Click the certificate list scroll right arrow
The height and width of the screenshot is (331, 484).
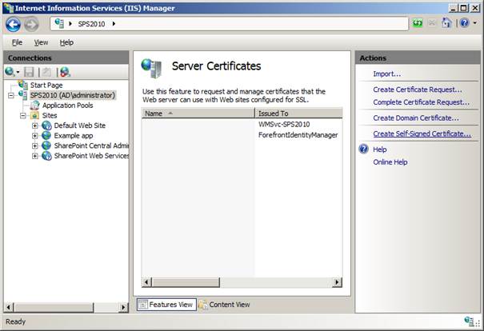(337, 282)
